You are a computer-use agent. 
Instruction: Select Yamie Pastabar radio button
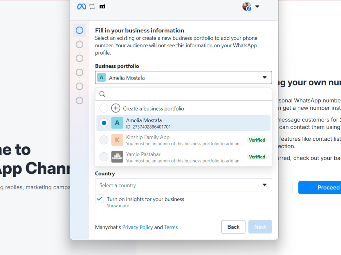point(104,157)
